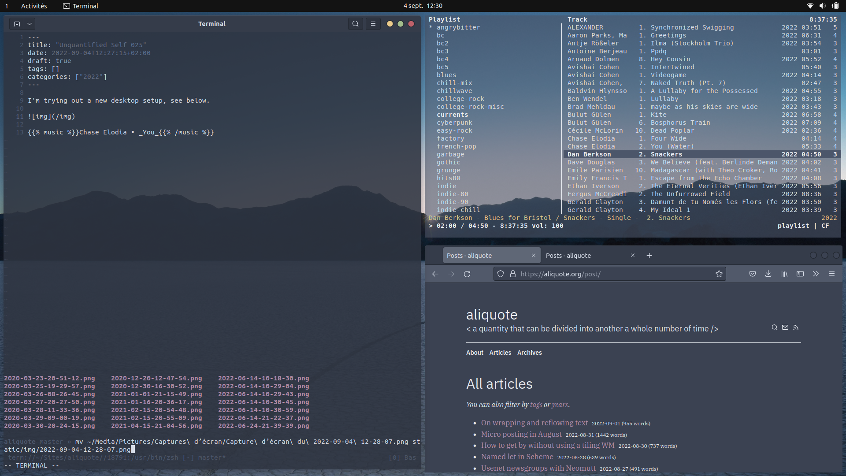Click the mail envelope icon on aliquote

point(785,327)
